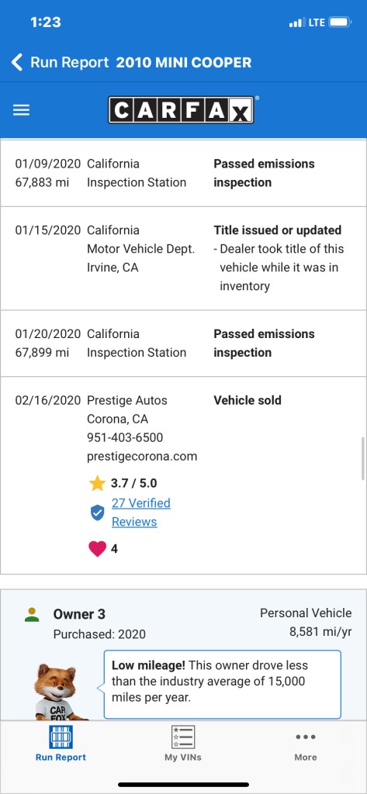Image resolution: width=367 pixels, height=794 pixels.
Task: Tap the prestigecorona.com website text
Action: point(142,456)
